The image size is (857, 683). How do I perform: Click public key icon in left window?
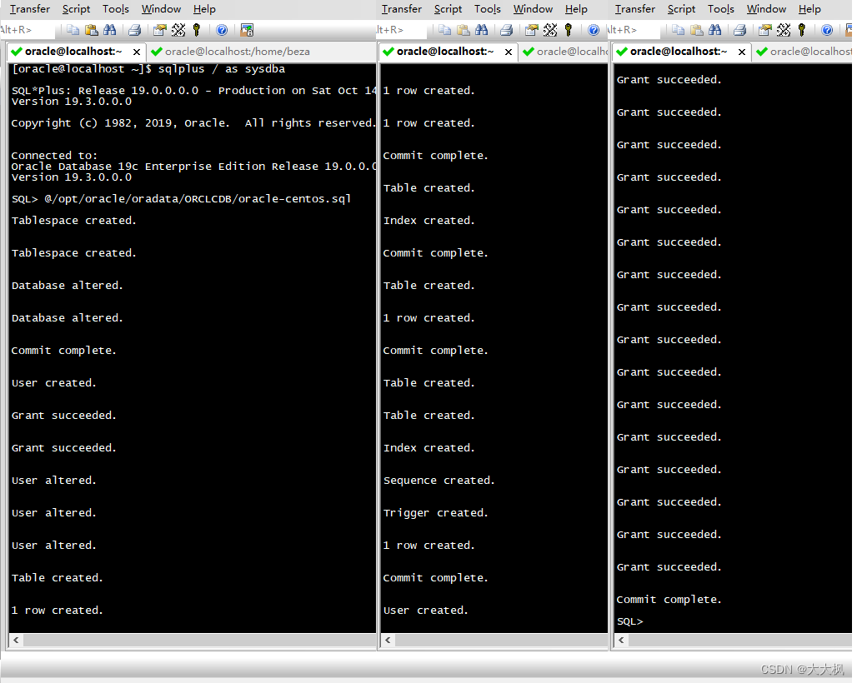(x=197, y=30)
